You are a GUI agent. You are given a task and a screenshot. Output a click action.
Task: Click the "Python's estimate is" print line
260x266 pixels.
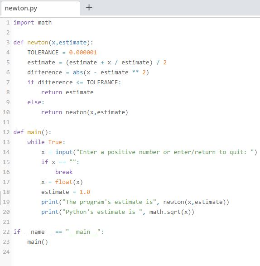tap(118, 212)
